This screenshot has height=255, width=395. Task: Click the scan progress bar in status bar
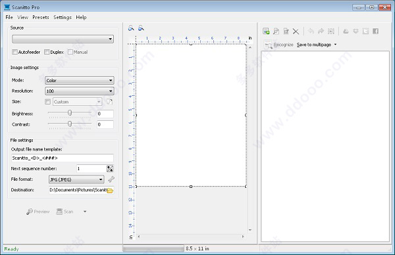pos(153,248)
